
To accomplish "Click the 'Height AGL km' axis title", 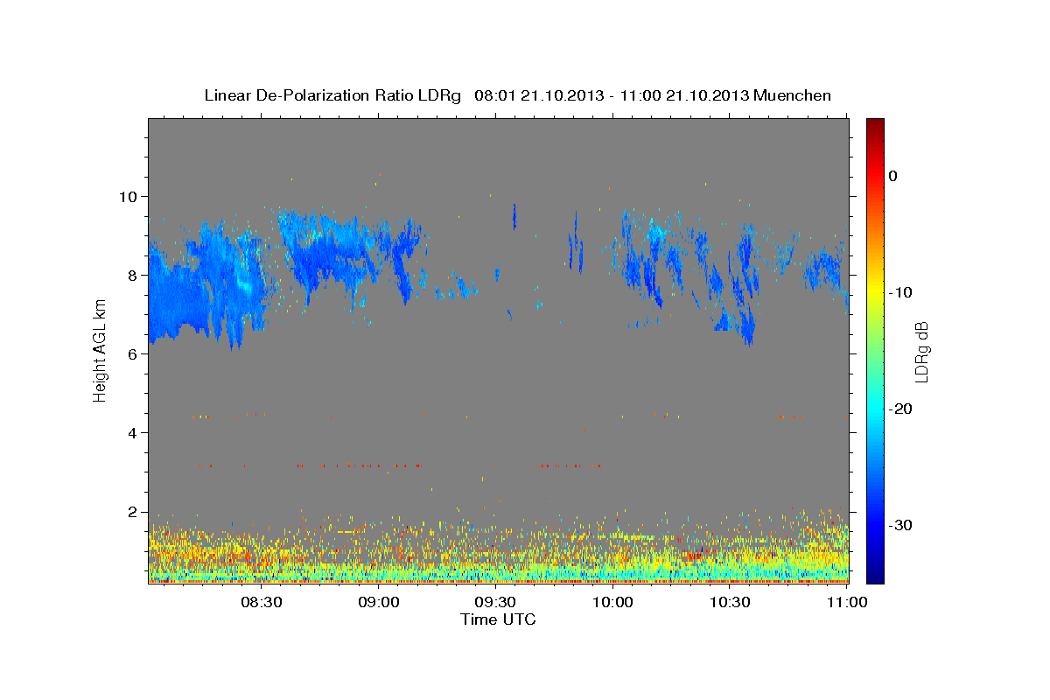I will [100, 350].
